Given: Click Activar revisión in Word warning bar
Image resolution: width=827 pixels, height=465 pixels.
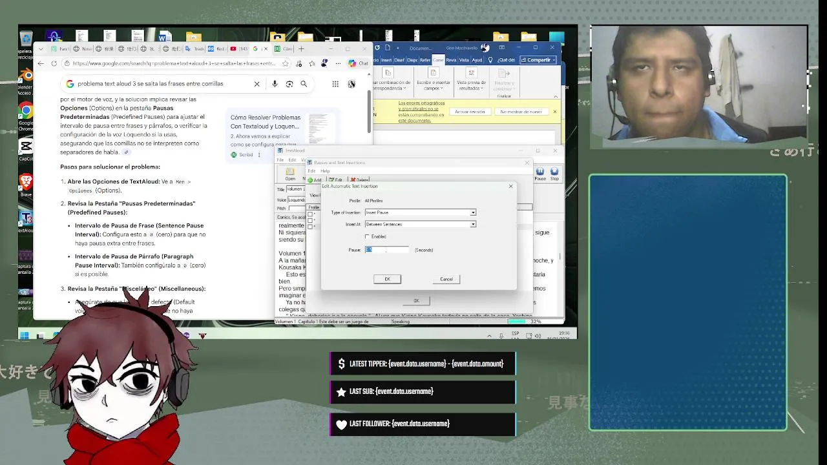Looking at the screenshot, I should 470,112.
